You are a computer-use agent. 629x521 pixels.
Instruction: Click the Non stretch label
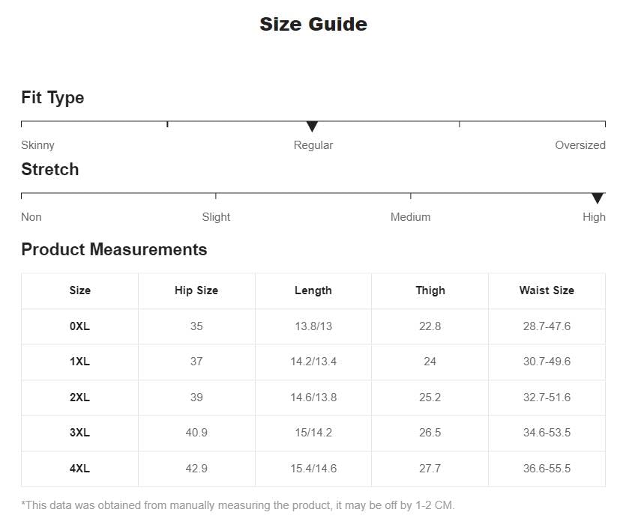tap(31, 217)
